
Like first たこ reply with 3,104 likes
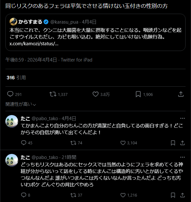[x=123, y=143]
